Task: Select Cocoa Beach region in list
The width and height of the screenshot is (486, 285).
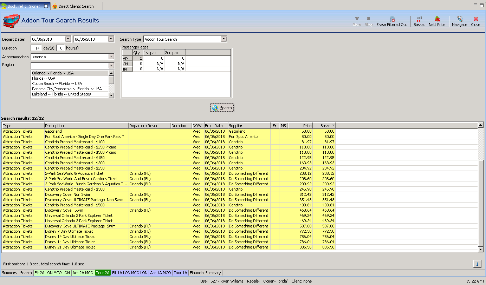Action: (57, 84)
